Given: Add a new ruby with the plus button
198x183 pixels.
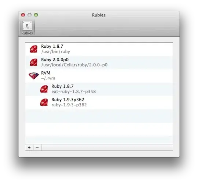Looking at the screenshot, I should click(29, 147).
